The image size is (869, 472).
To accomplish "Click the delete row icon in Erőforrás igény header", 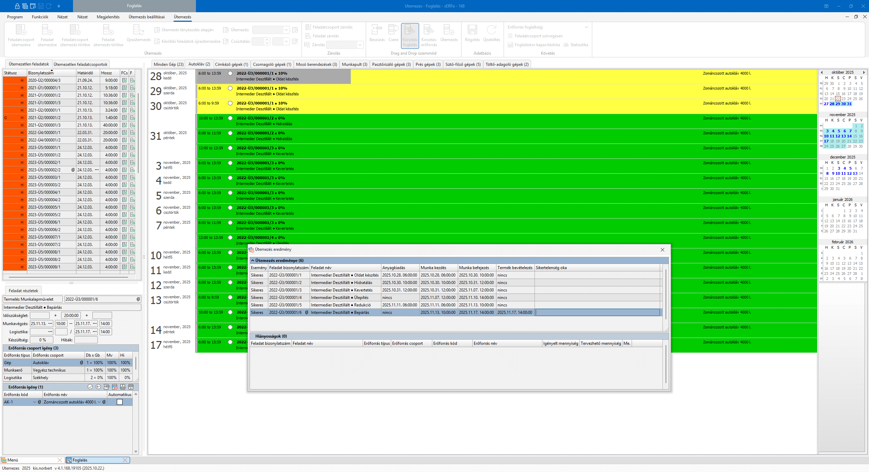I will tap(114, 387).
